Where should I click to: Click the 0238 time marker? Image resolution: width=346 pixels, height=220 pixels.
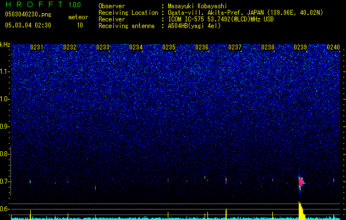click(268, 47)
